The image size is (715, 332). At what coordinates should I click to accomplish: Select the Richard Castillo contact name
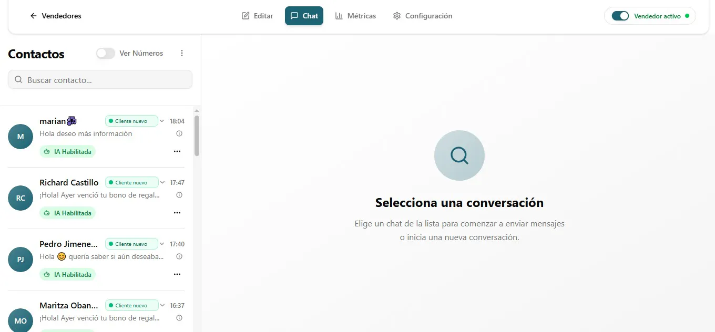(69, 183)
